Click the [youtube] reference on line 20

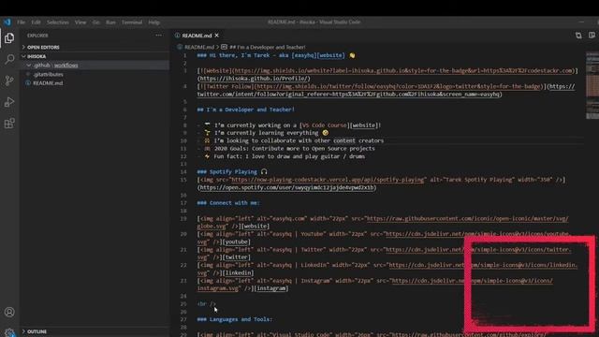(x=236, y=242)
